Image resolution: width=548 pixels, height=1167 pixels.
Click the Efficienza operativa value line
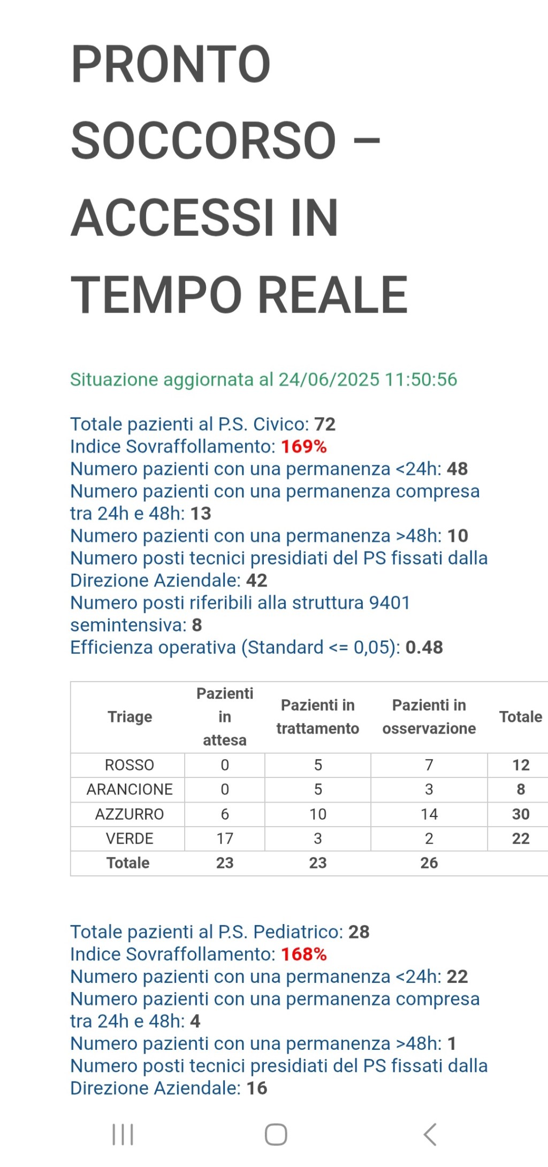coord(256,647)
